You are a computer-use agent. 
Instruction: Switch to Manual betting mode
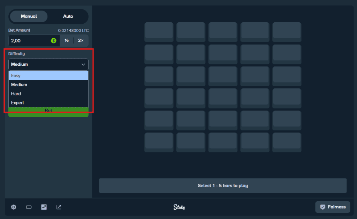point(29,16)
